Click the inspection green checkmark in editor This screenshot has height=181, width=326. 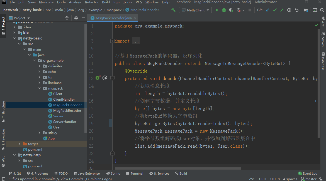(317, 25)
